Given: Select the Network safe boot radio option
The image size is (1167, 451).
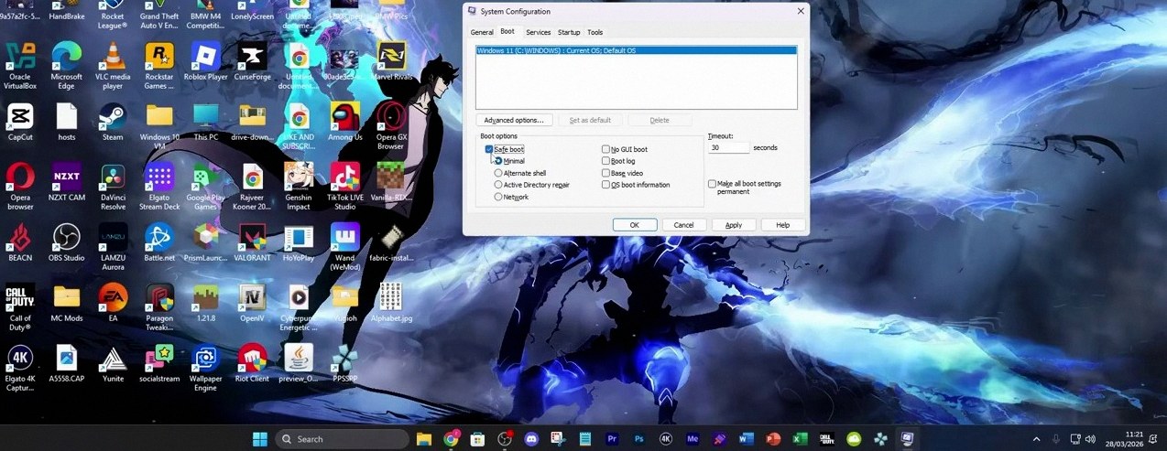Looking at the screenshot, I should (x=498, y=197).
